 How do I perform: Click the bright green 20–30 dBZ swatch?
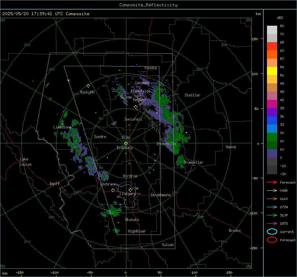click(x=272, y=137)
